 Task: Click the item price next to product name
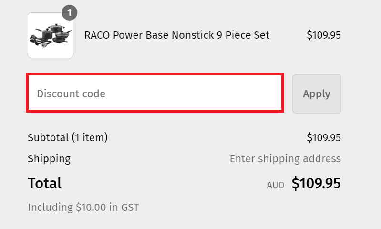pyautogui.click(x=324, y=35)
